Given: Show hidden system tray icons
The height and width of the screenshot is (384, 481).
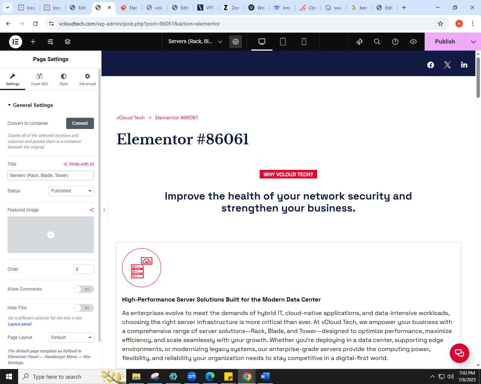Looking at the screenshot, I should (x=432, y=376).
